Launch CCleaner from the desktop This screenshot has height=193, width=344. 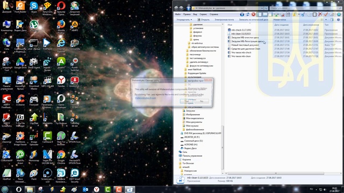point(20,100)
